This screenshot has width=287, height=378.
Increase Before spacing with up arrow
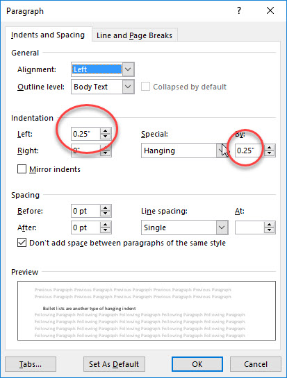[106, 208]
